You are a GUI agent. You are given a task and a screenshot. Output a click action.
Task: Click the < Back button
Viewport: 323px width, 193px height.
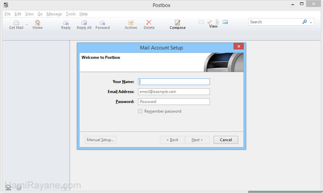click(172, 140)
